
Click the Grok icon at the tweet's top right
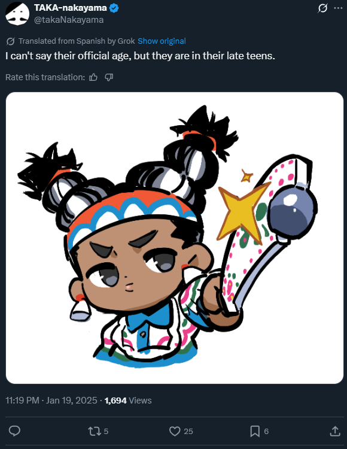tap(322, 8)
